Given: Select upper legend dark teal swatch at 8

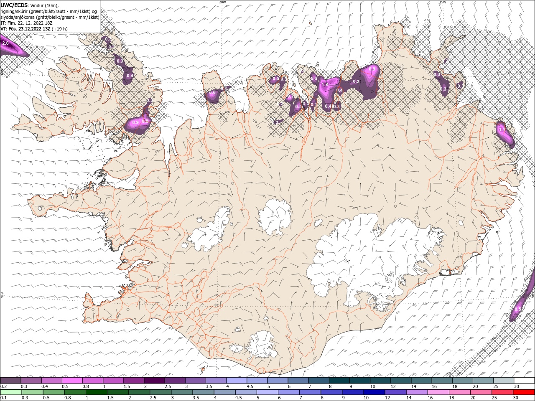Looking at the screenshot, I should coord(339,381).
